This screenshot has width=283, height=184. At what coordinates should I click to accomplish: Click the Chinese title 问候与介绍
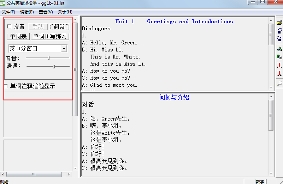point(174,97)
